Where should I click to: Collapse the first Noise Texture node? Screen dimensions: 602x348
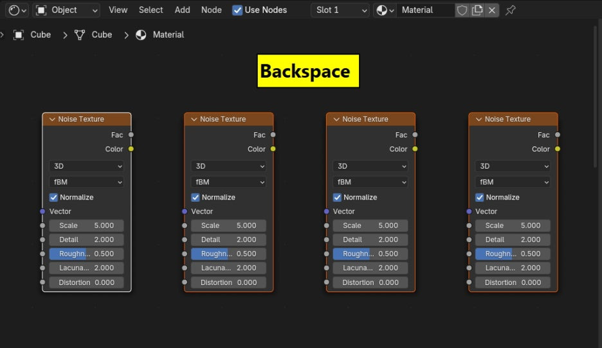52,119
